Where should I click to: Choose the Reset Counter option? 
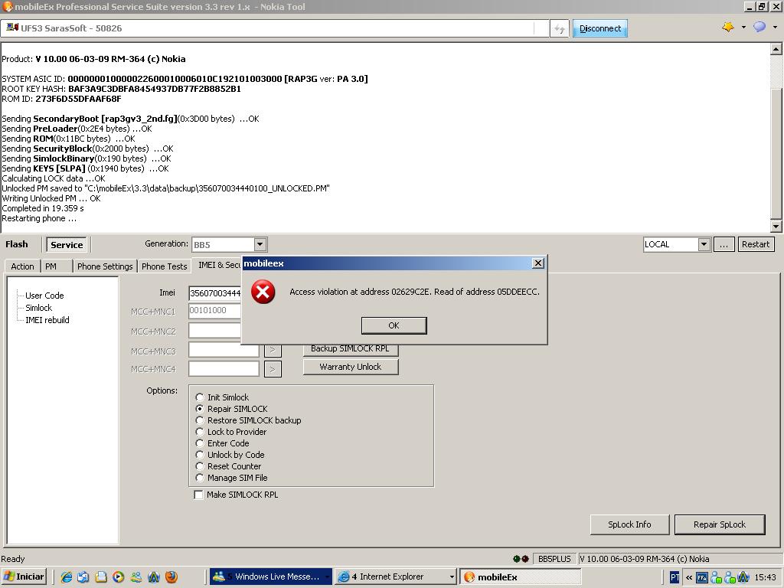[200, 466]
